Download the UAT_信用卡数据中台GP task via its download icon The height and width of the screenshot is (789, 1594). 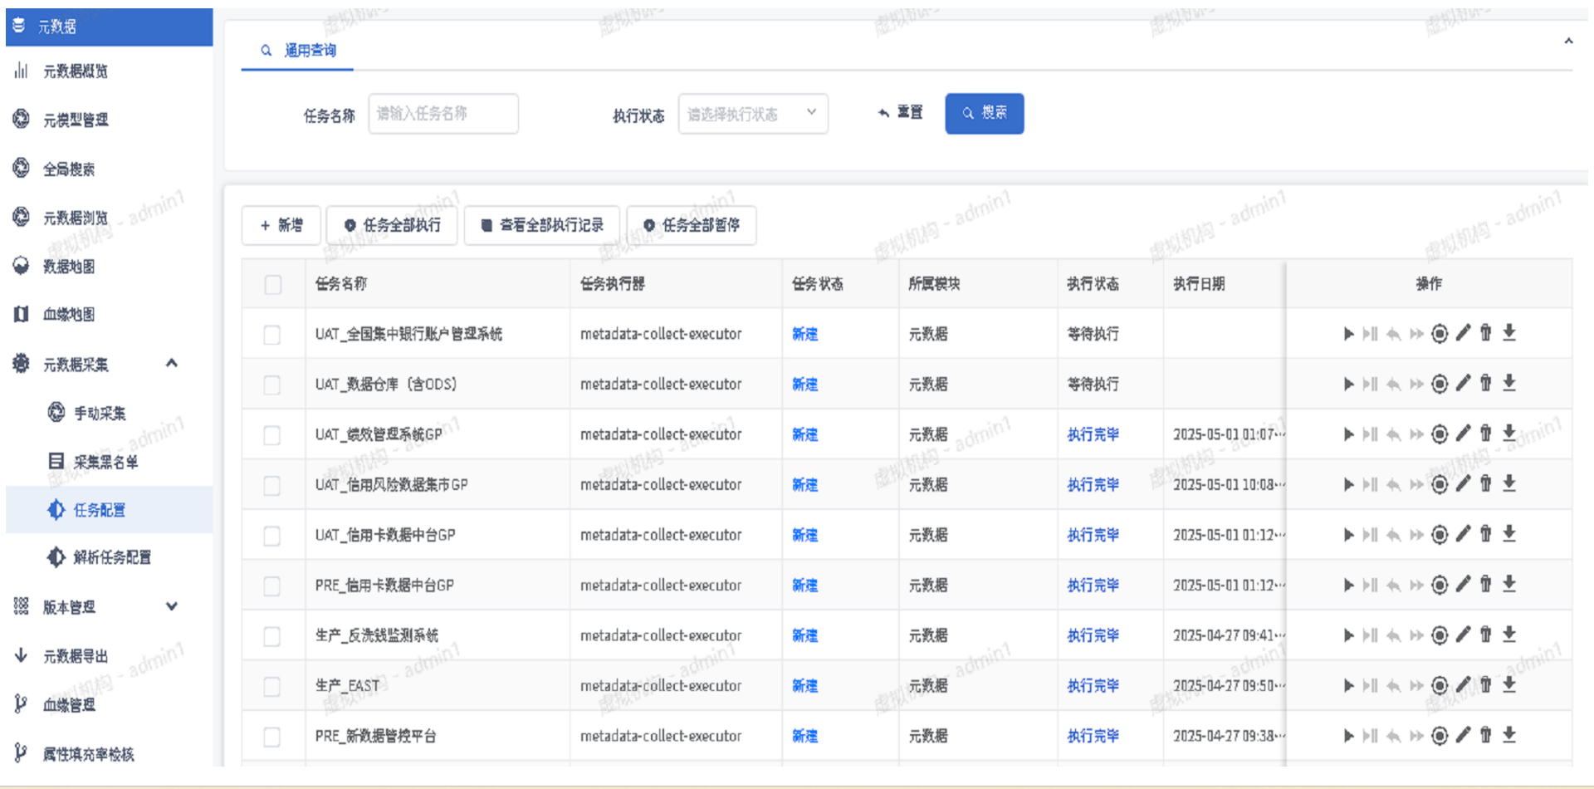(x=1509, y=534)
